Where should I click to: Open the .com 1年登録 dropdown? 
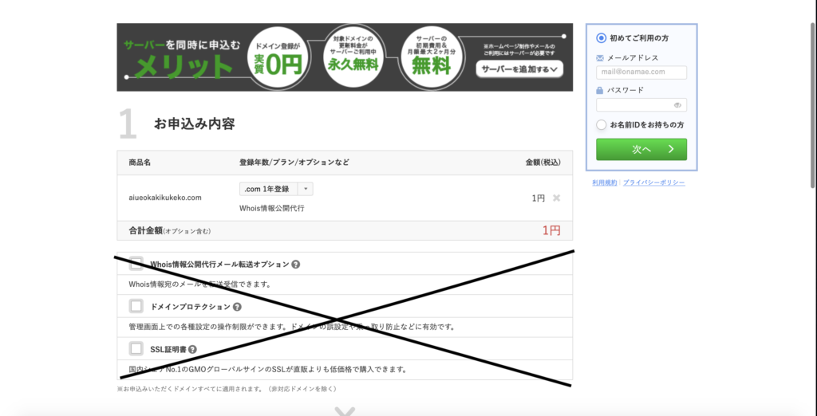tap(276, 189)
